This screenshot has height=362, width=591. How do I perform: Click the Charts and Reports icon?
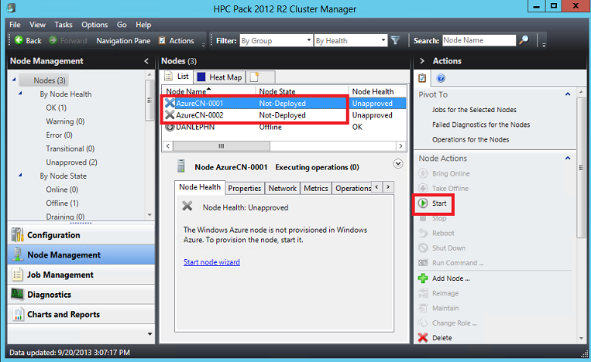(17, 314)
